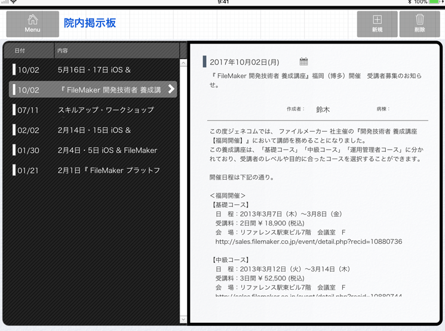Select the スキルアップ・ワークショップ entry
This screenshot has height=331, width=445.
pos(106,110)
